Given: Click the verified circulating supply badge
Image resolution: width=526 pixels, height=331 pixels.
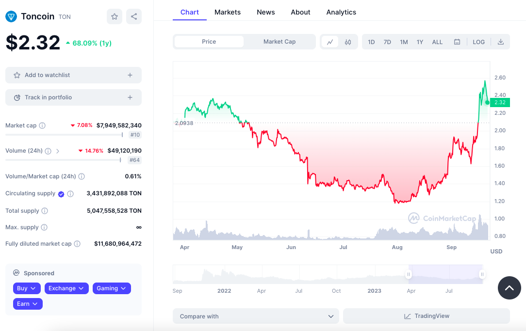Looking at the screenshot, I should [x=61, y=194].
